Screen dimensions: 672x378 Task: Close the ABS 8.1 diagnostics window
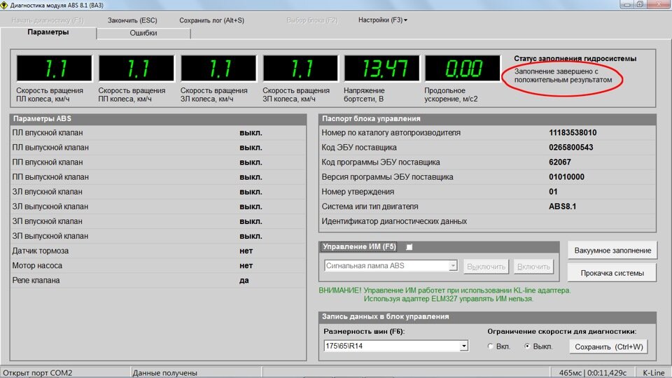(x=659, y=4)
